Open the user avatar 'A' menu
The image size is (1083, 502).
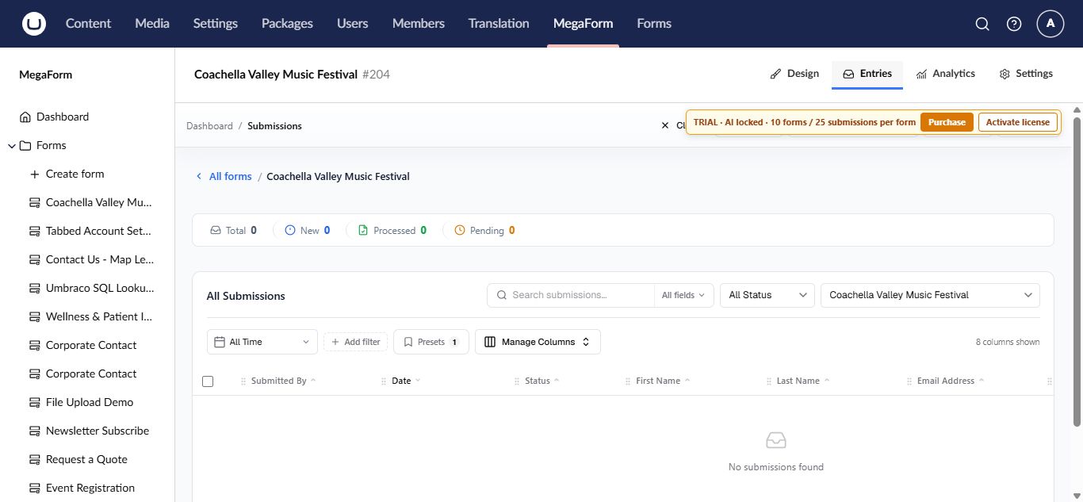[1050, 24]
